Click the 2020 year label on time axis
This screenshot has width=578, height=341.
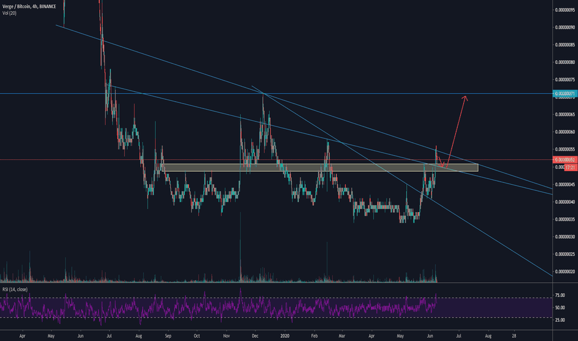(285, 336)
